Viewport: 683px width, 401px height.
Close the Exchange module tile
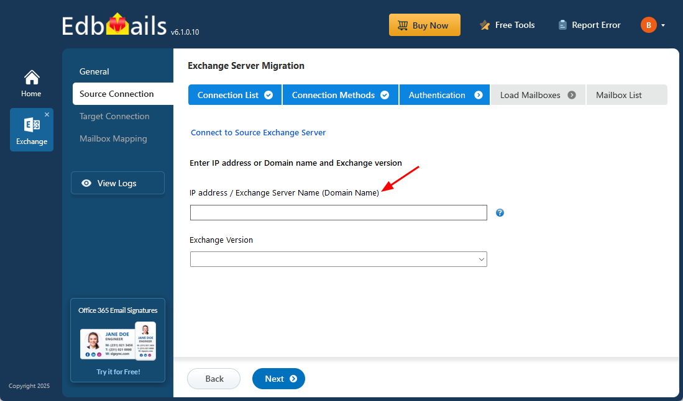tap(47, 114)
